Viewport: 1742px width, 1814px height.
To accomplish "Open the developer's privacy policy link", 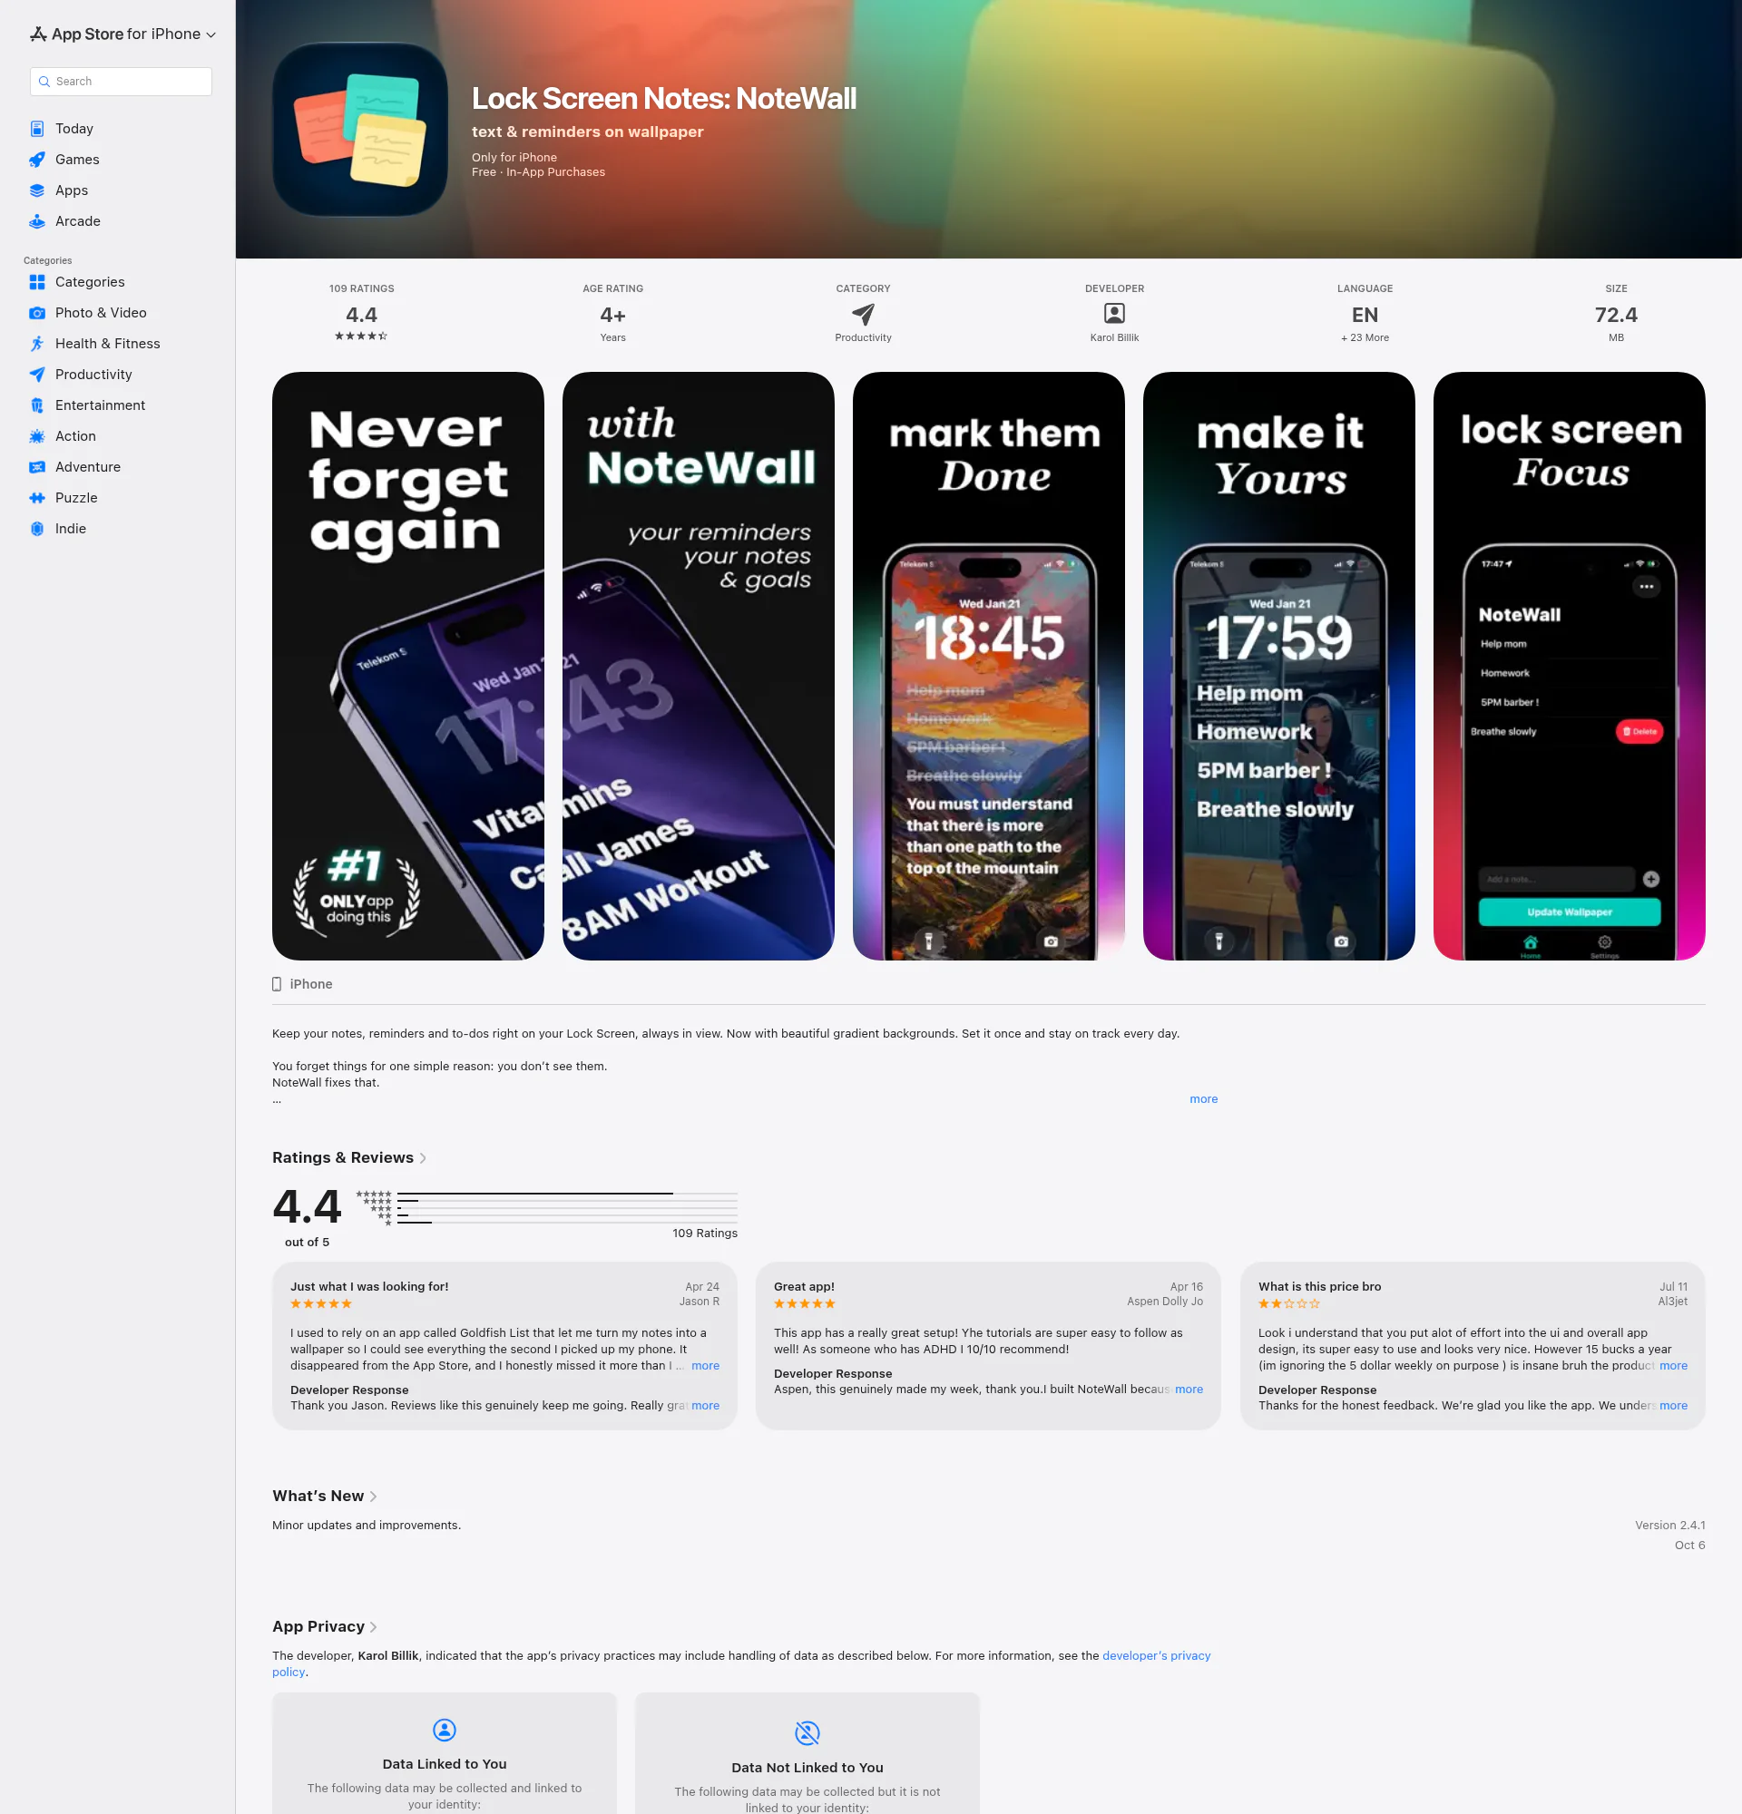I will (x=1156, y=1657).
